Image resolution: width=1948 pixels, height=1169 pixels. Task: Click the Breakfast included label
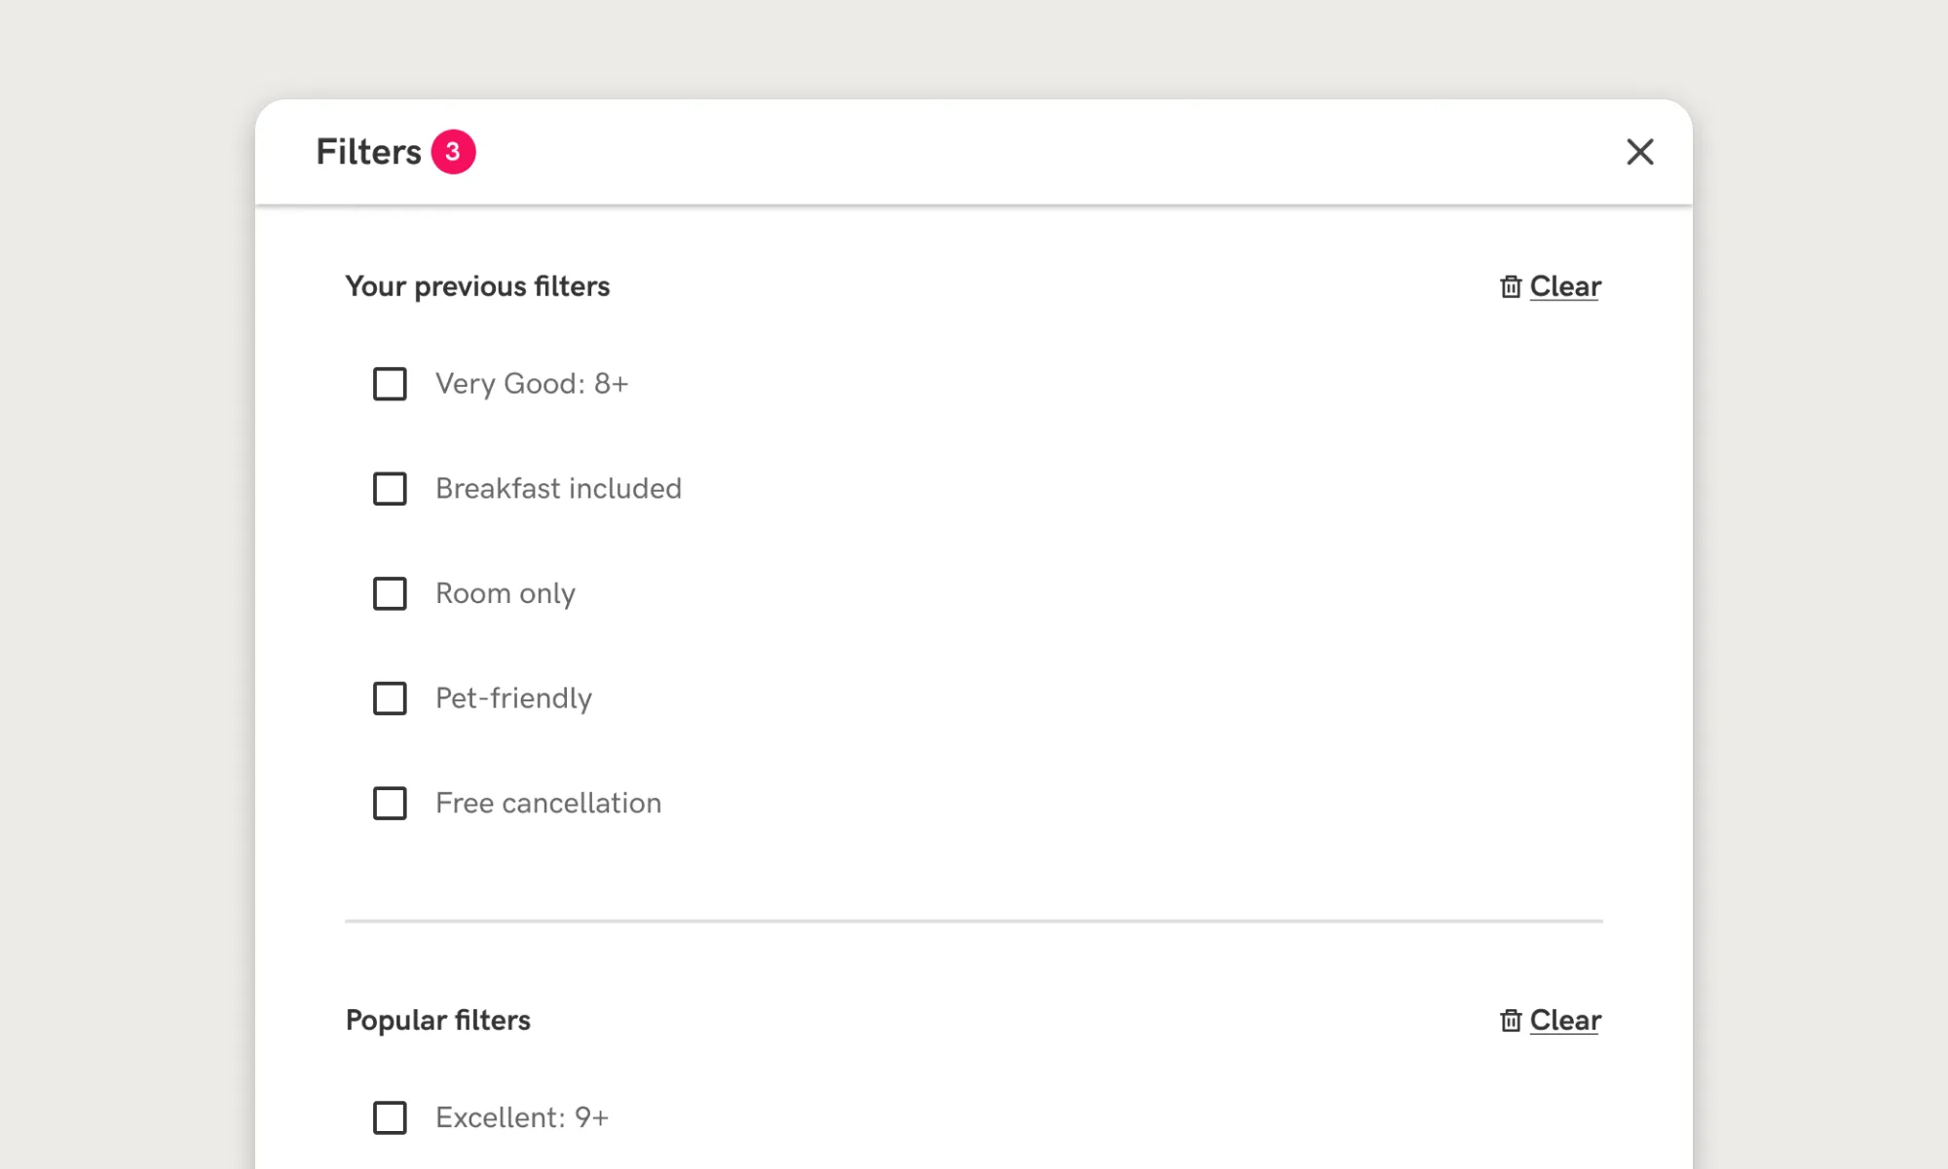tap(558, 488)
